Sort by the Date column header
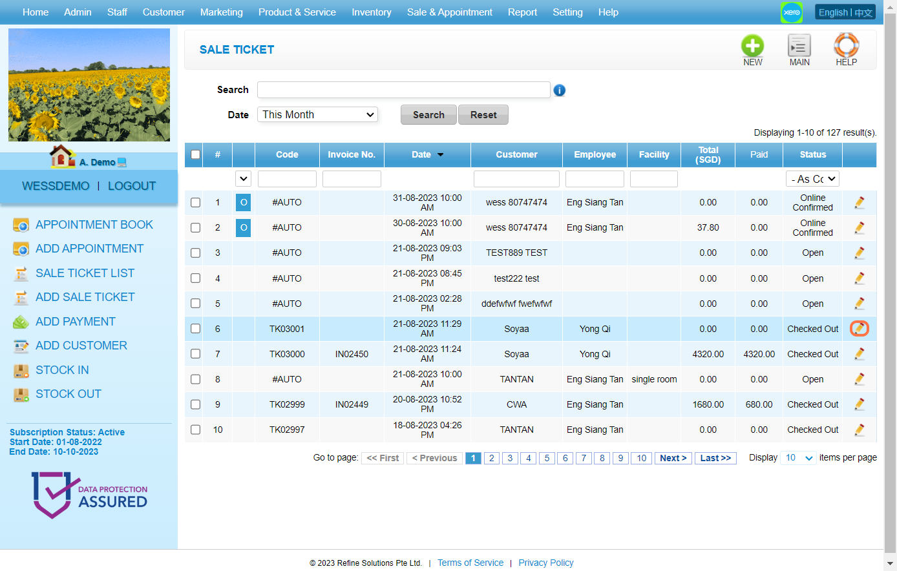 click(427, 154)
